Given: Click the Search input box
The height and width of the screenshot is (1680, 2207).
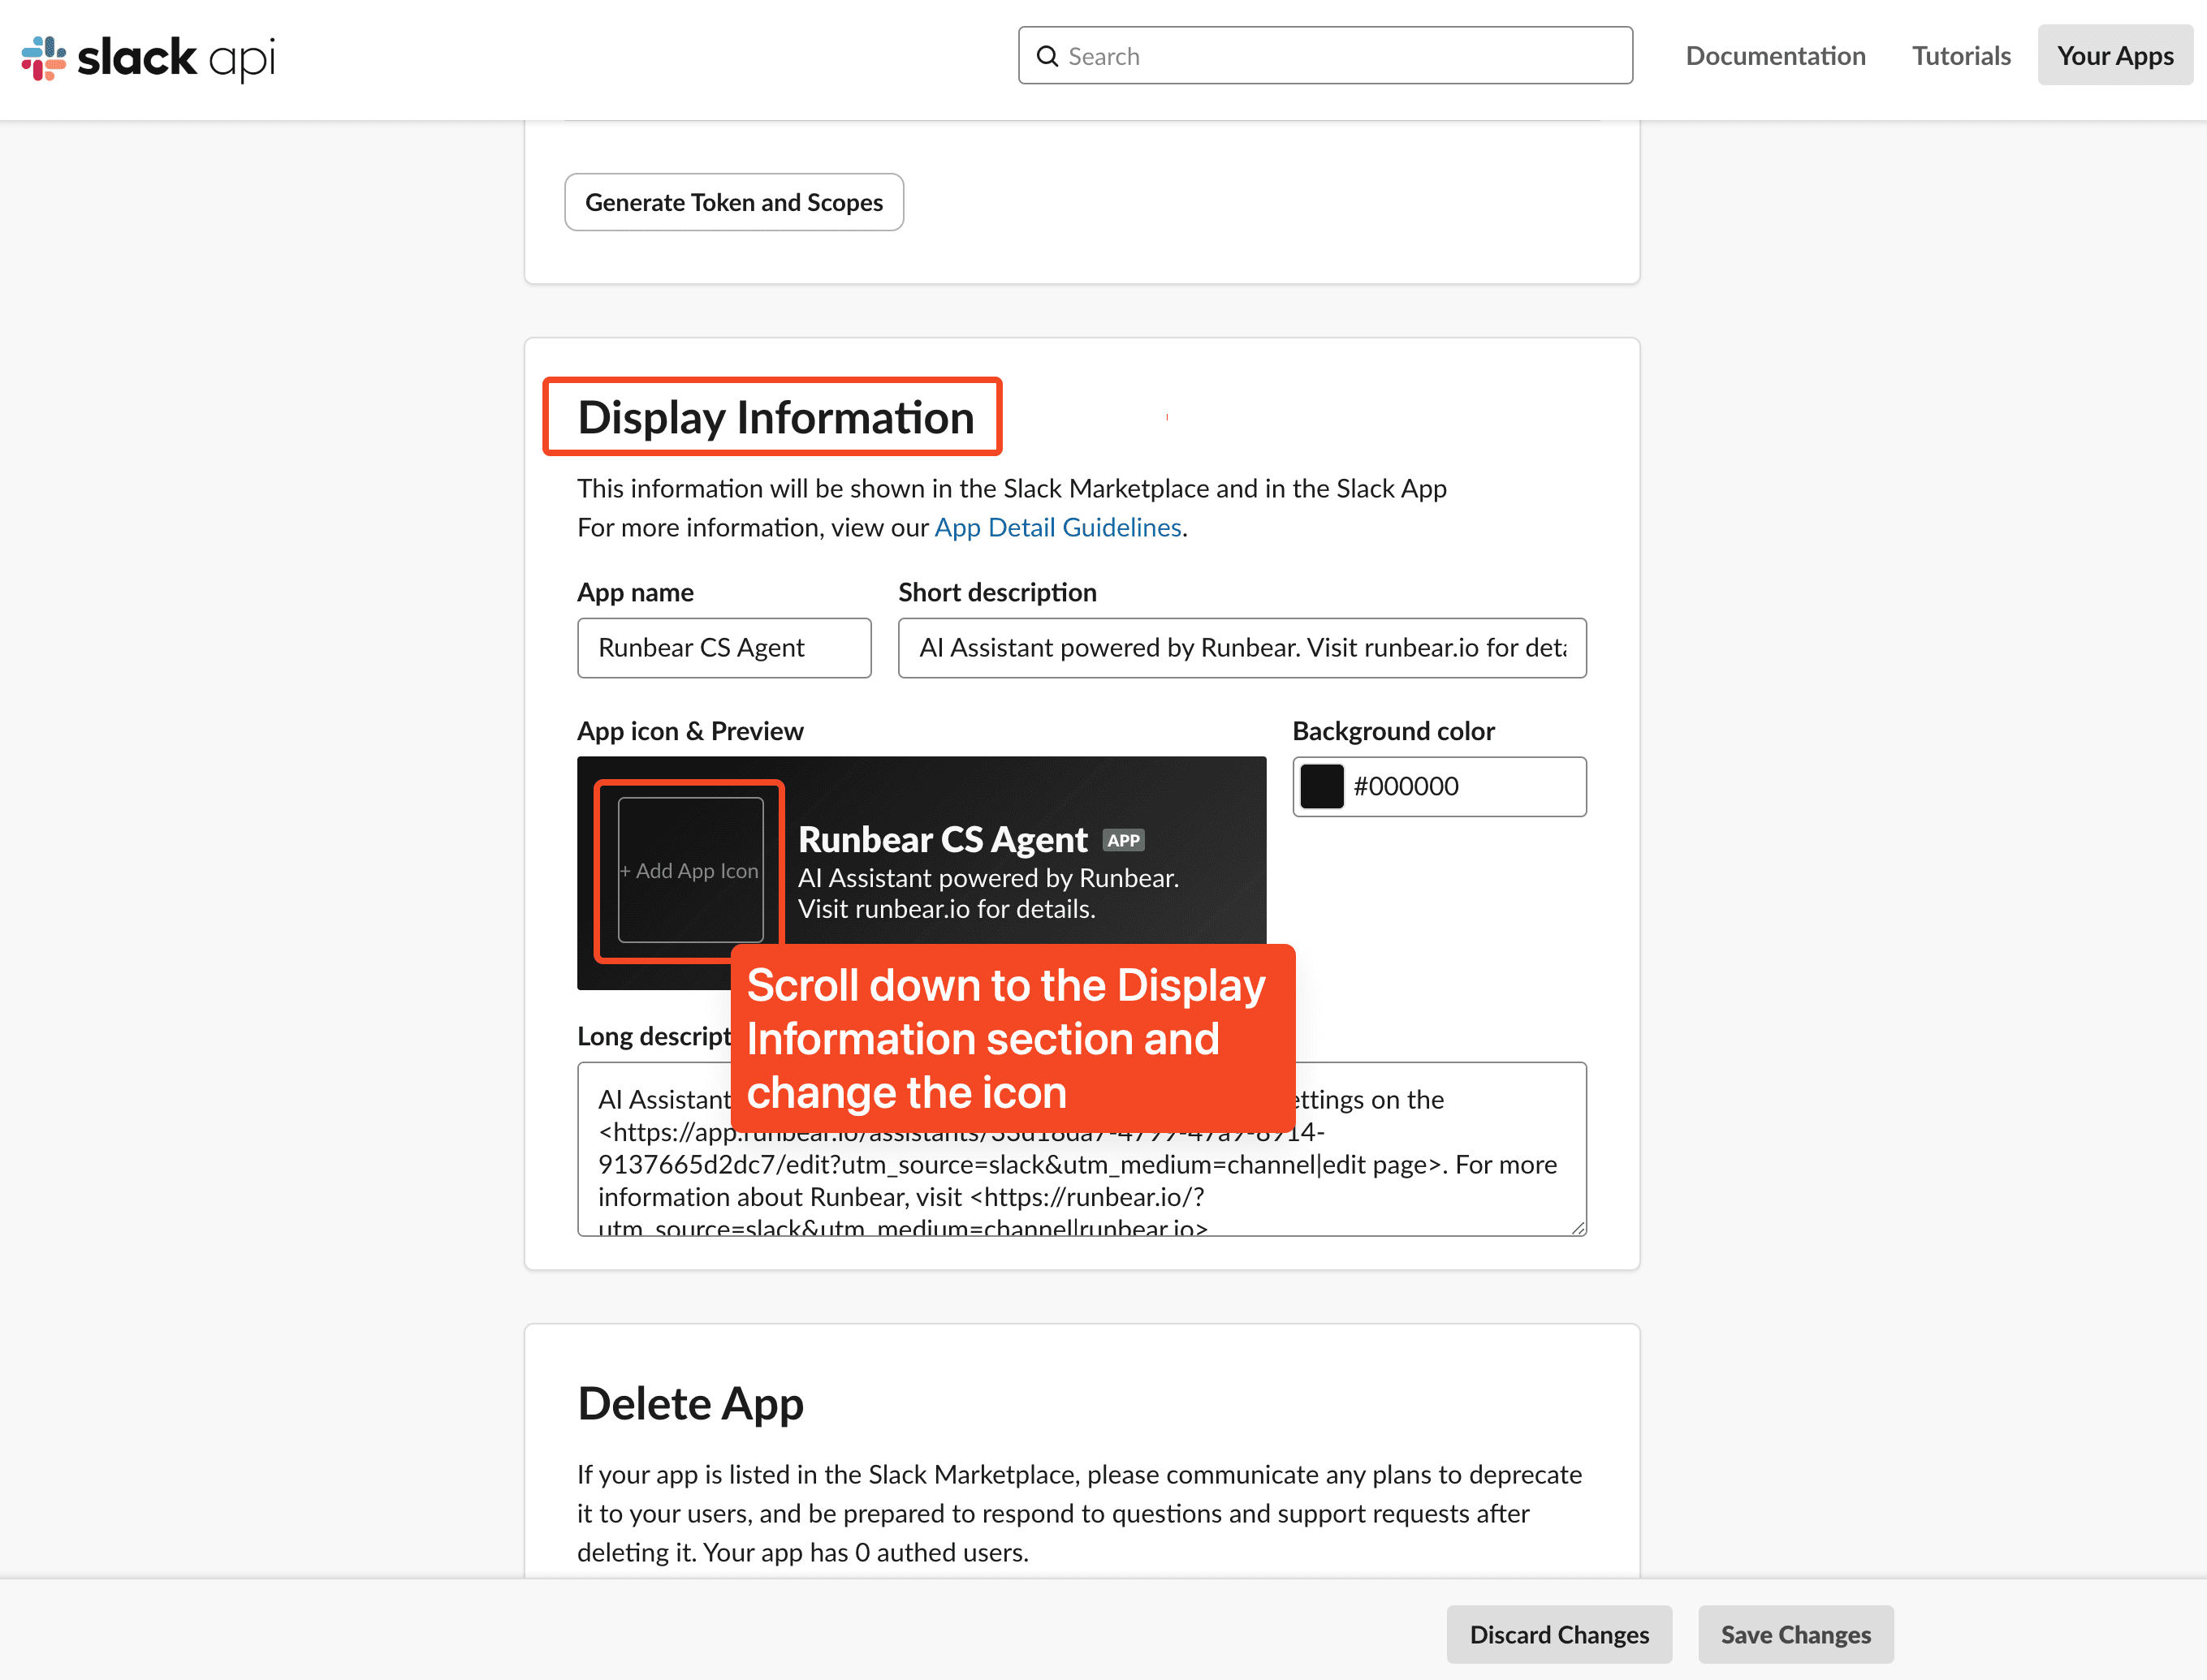Looking at the screenshot, I should point(1324,56).
